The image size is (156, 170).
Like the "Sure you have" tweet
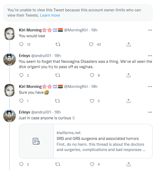pyautogui.click(x=92, y=101)
